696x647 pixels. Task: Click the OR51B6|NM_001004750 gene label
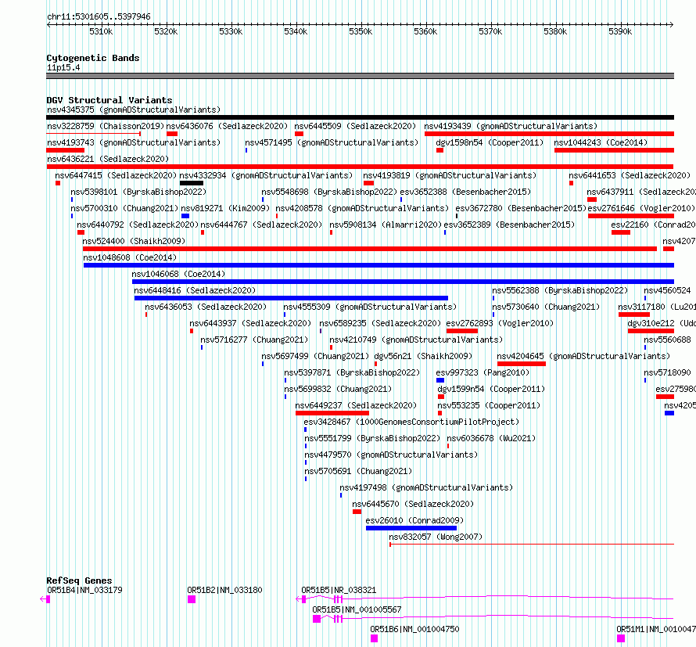coord(414,629)
